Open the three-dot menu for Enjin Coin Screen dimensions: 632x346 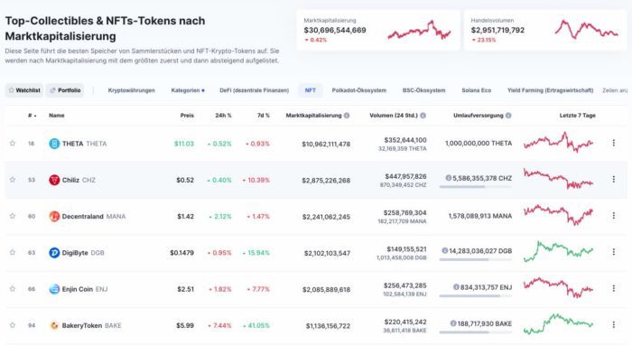click(613, 288)
